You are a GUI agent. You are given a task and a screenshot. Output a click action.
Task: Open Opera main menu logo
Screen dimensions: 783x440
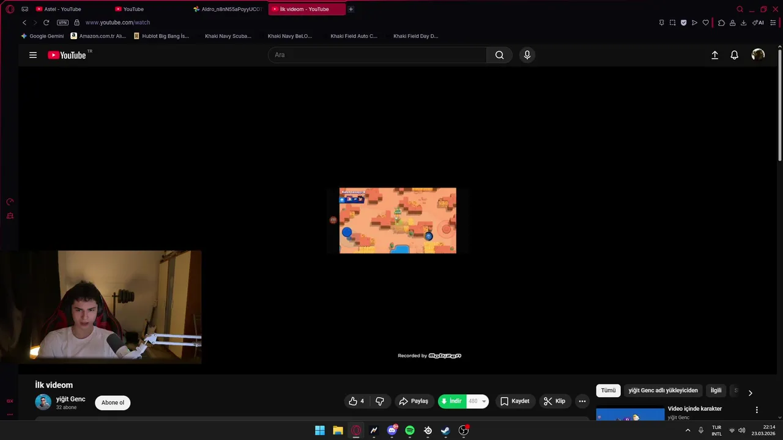coord(10,9)
